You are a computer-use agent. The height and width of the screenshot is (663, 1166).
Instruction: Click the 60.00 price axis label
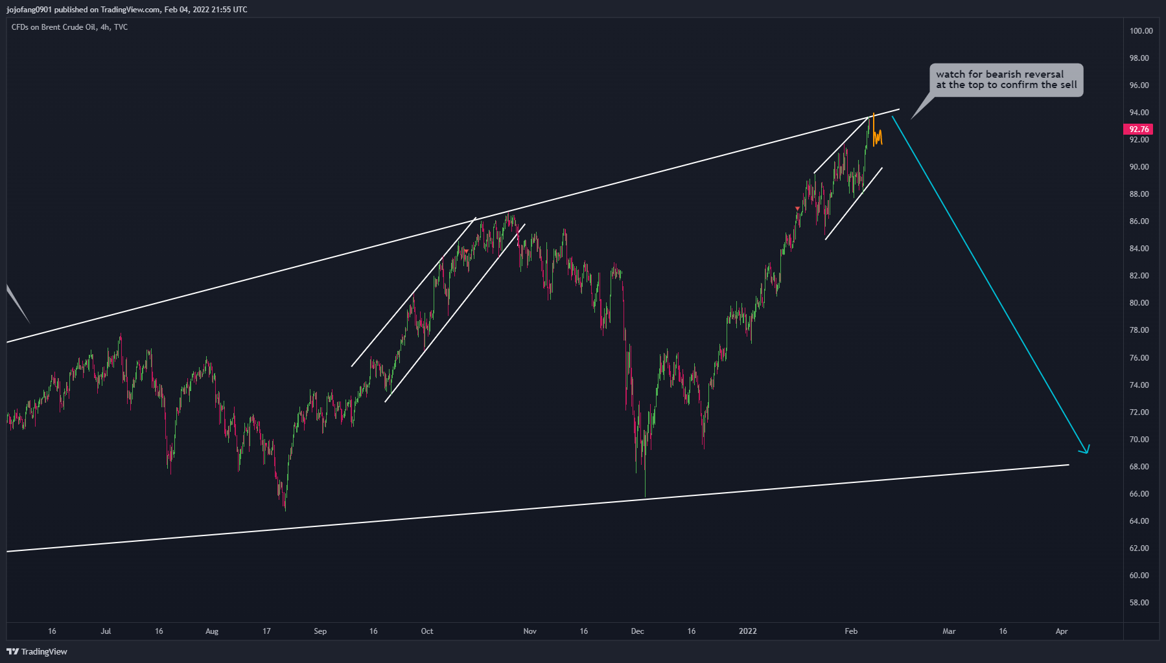click(1139, 576)
